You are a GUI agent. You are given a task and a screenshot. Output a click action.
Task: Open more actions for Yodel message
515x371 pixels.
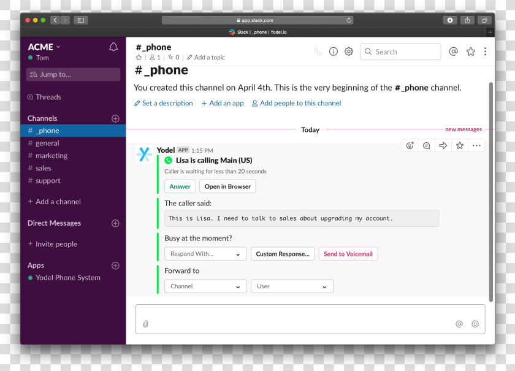pos(476,145)
